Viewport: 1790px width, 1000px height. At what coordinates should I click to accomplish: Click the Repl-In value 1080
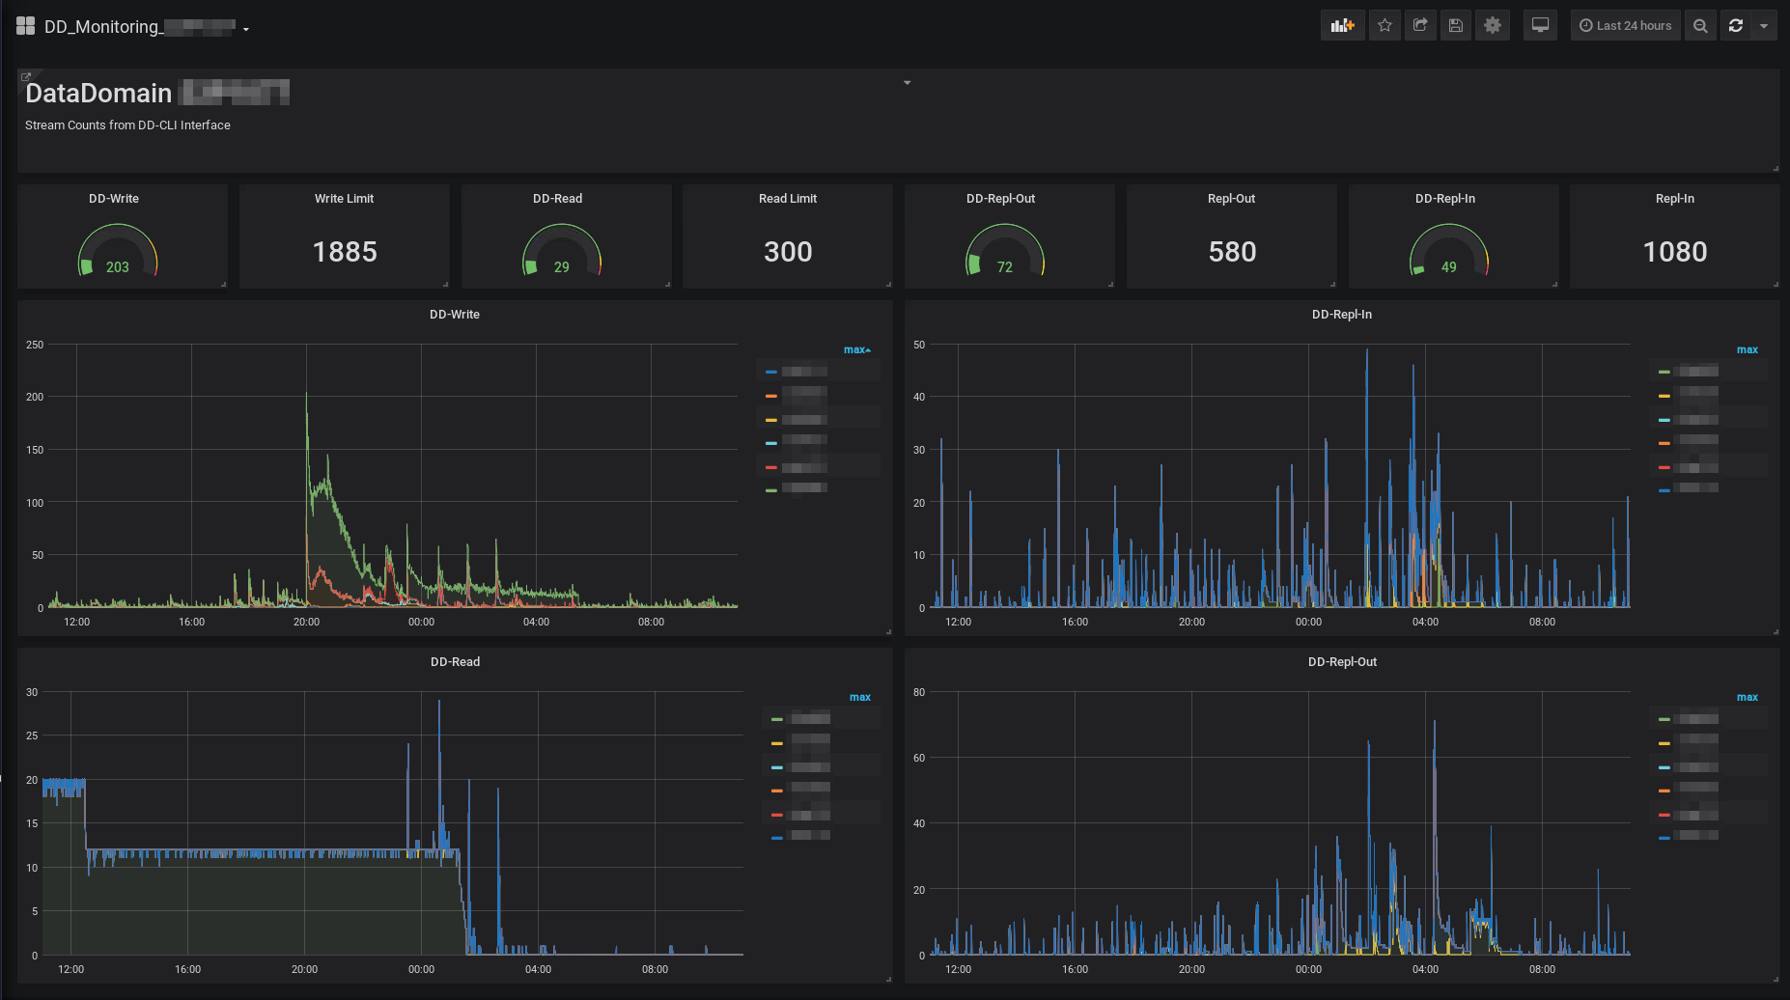coord(1675,252)
